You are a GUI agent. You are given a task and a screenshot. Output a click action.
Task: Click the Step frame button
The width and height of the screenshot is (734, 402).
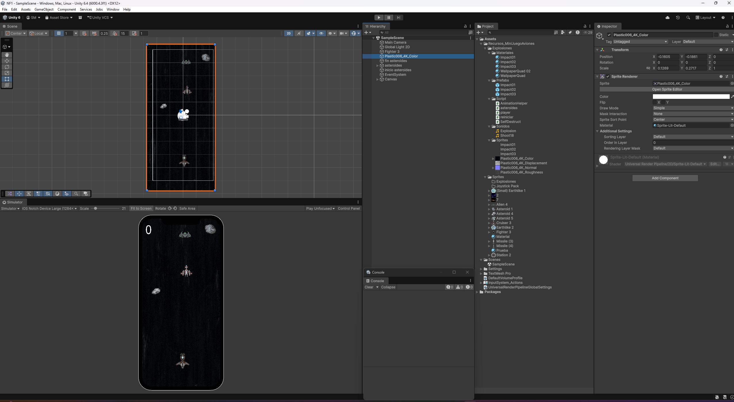point(398,18)
